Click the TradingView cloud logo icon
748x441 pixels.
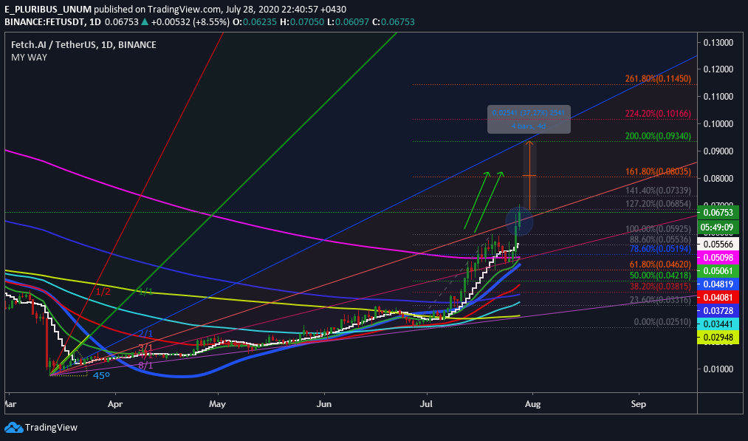pos(13,427)
